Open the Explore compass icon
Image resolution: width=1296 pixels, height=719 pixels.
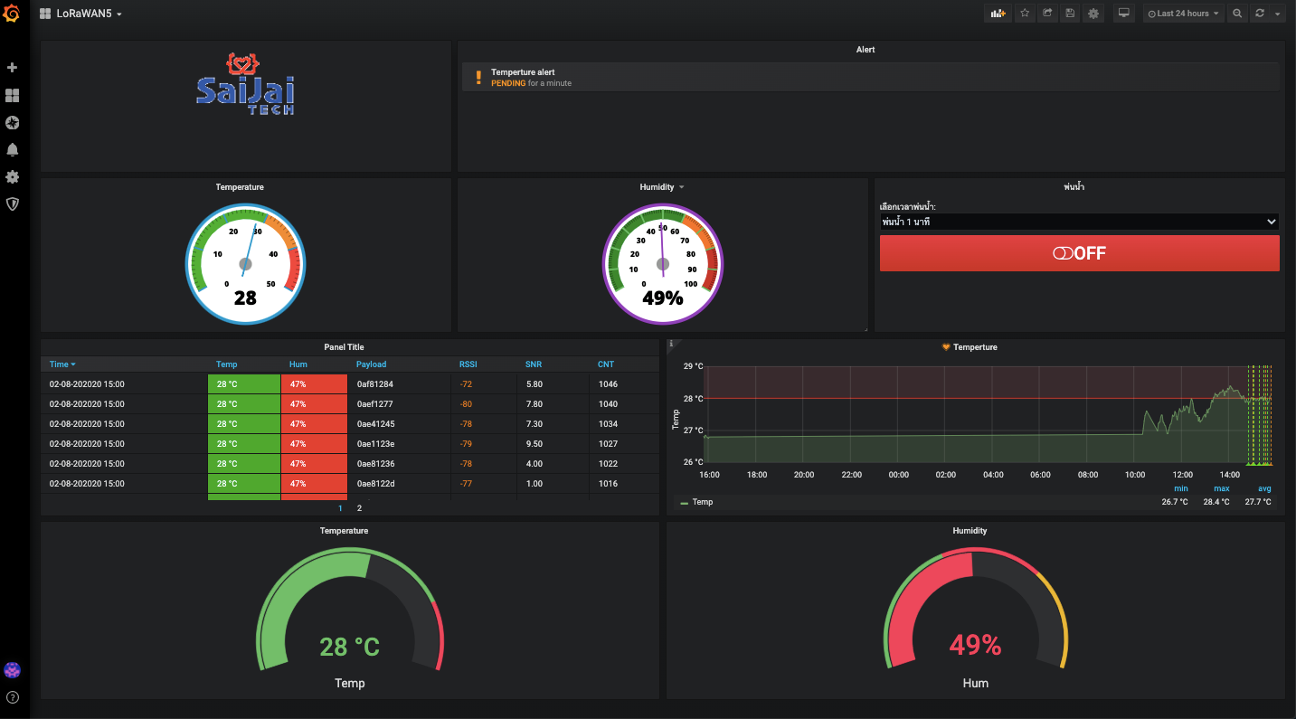13,122
